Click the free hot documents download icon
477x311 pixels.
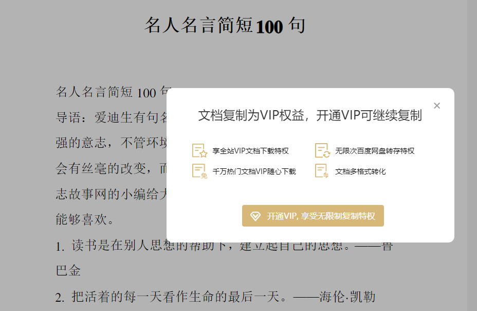click(x=199, y=170)
